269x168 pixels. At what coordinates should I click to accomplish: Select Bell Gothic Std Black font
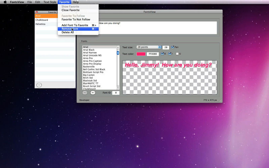100,70
